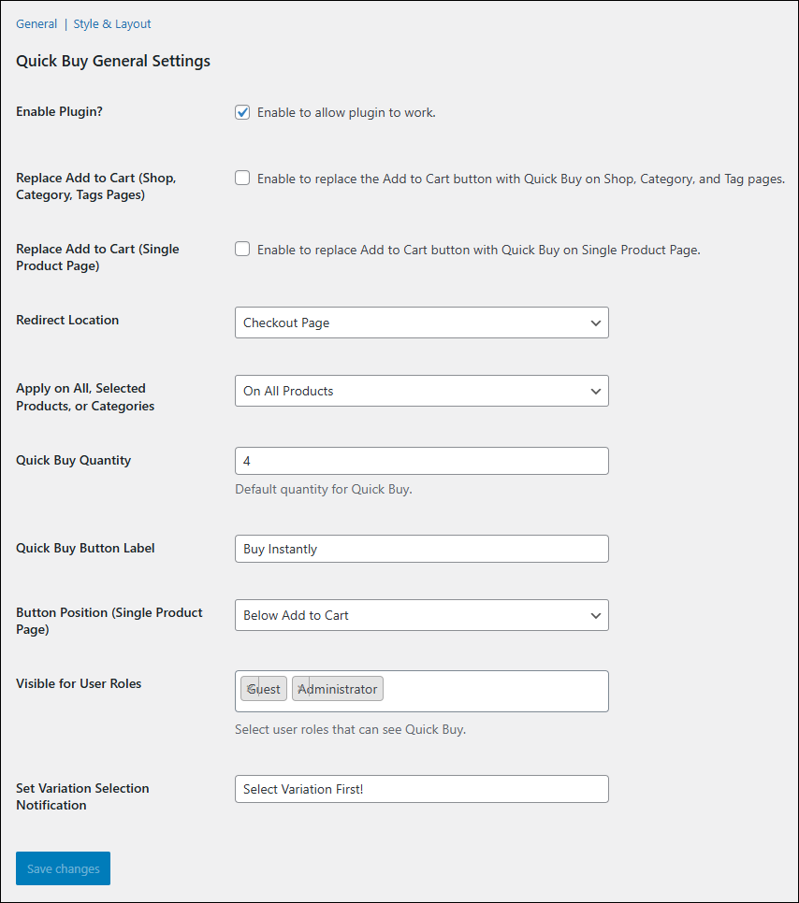The height and width of the screenshot is (903, 799).
Task: Switch to the General tab
Action: tap(36, 24)
